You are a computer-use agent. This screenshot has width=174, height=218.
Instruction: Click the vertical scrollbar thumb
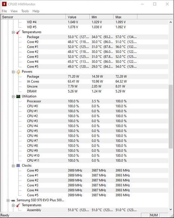pos(171,116)
